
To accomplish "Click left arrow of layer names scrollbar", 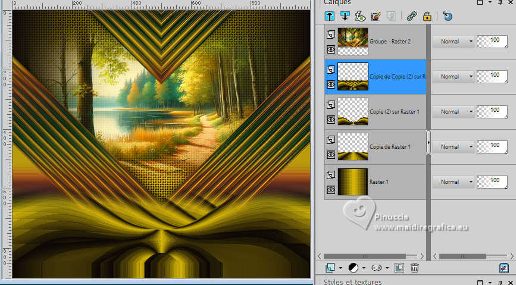I will click(x=319, y=256).
